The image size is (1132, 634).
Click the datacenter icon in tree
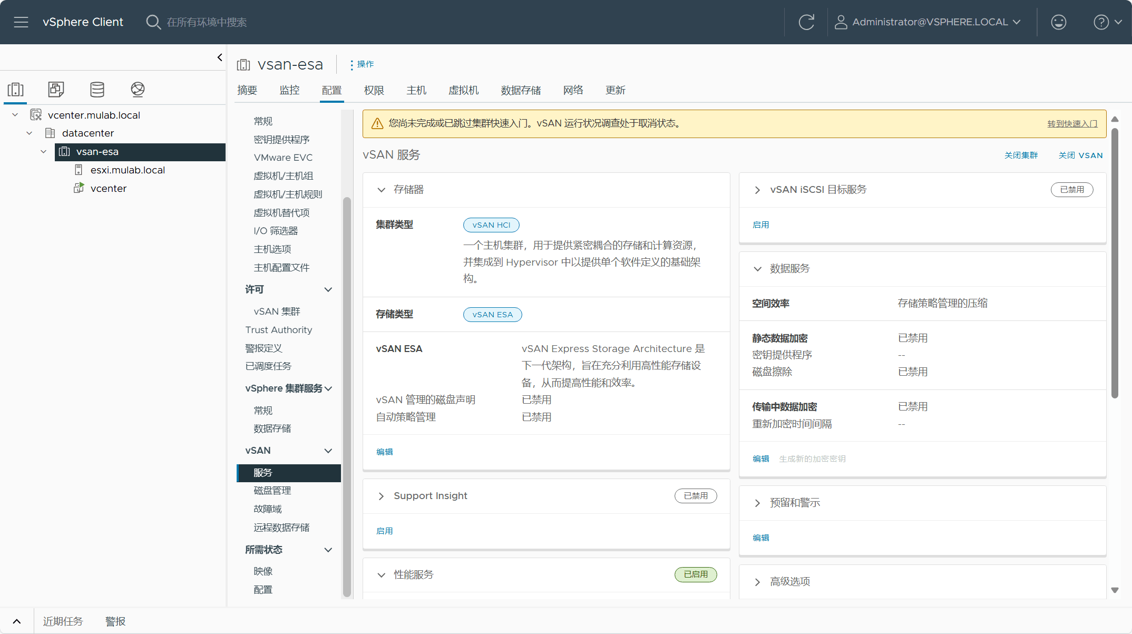tap(50, 133)
